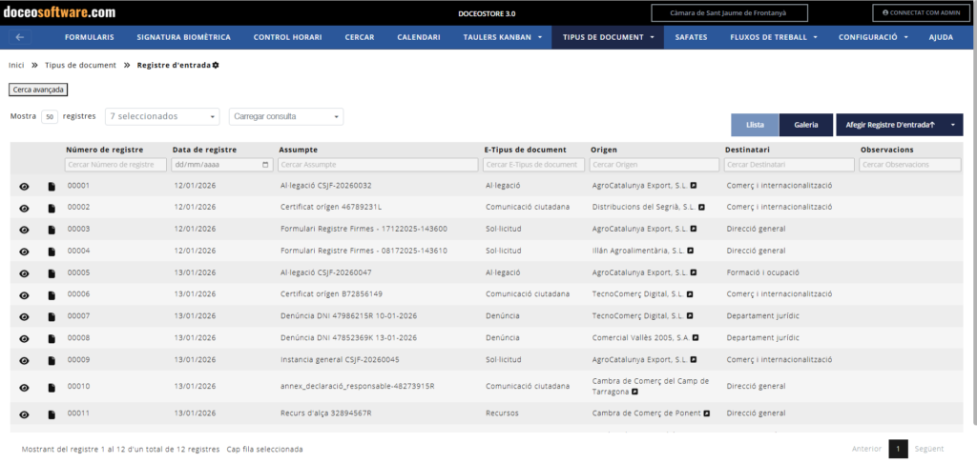
Task: Click origin icon beside Cambra de Comerç de Ponent
Action: coord(707,413)
